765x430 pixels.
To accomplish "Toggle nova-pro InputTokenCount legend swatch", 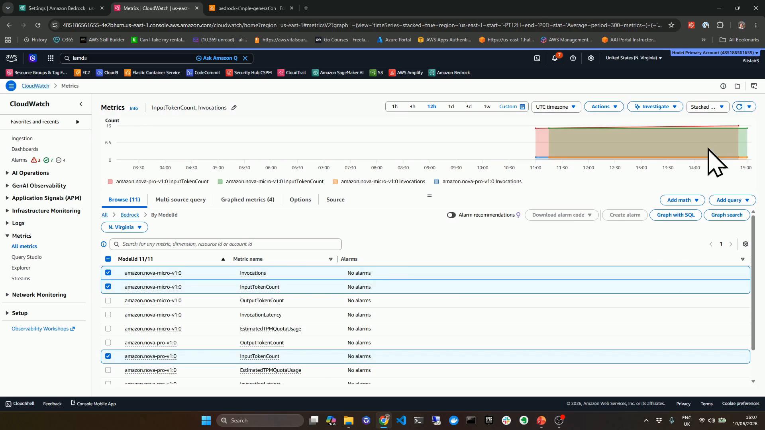I will [x=110, y=182].
